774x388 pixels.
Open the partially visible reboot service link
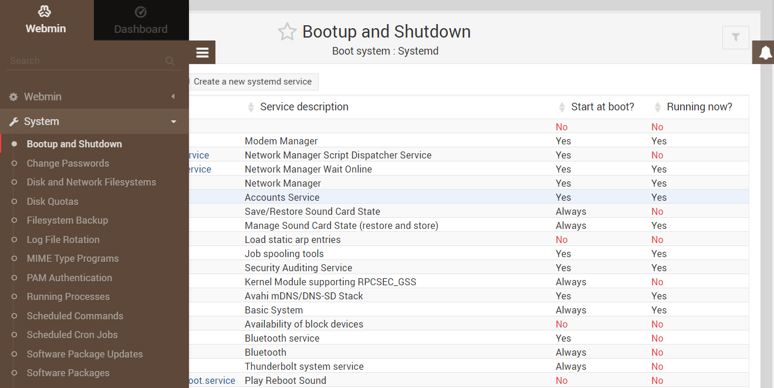click(x=212, y=380)
